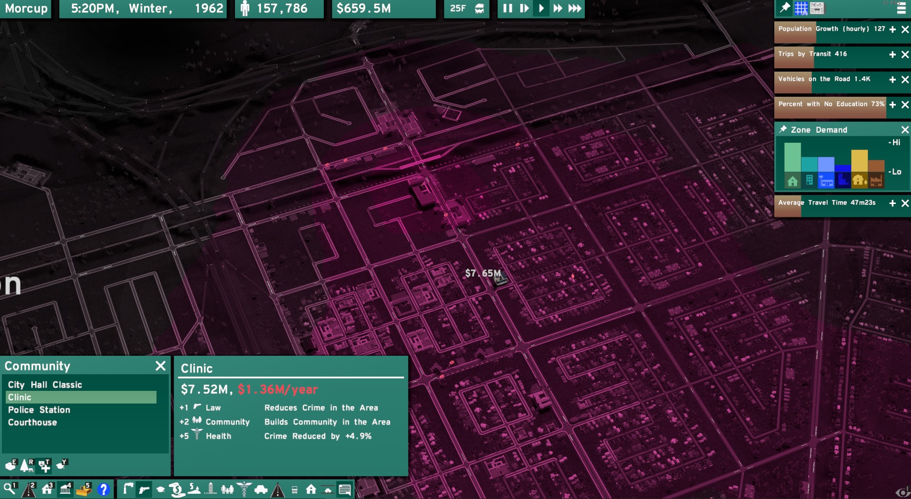Toggle the underground tunnel view icon

pos(328,489)
